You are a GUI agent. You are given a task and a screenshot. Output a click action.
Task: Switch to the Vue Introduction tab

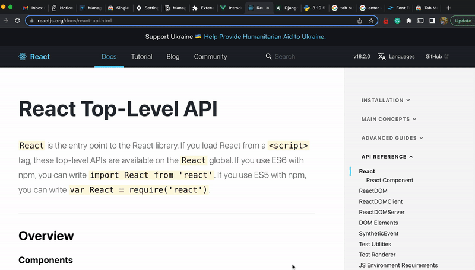click(x=232, y=8)
